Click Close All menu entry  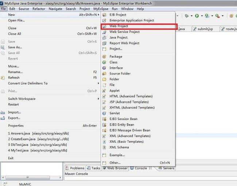click(x=50, y=34)
